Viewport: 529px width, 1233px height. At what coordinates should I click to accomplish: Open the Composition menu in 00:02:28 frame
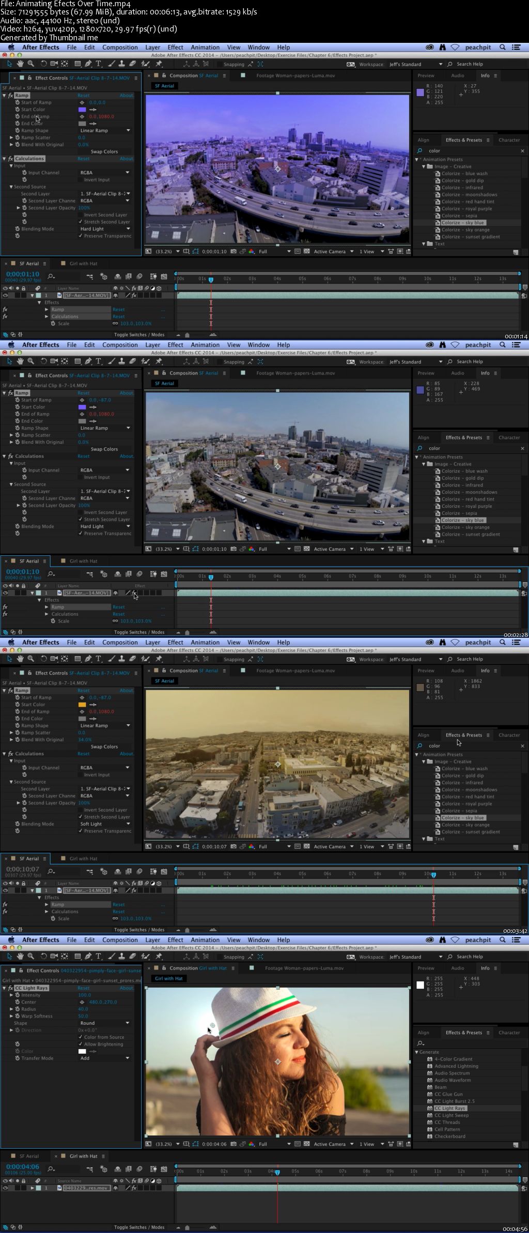pyautogui.click(x=120, y=345)
